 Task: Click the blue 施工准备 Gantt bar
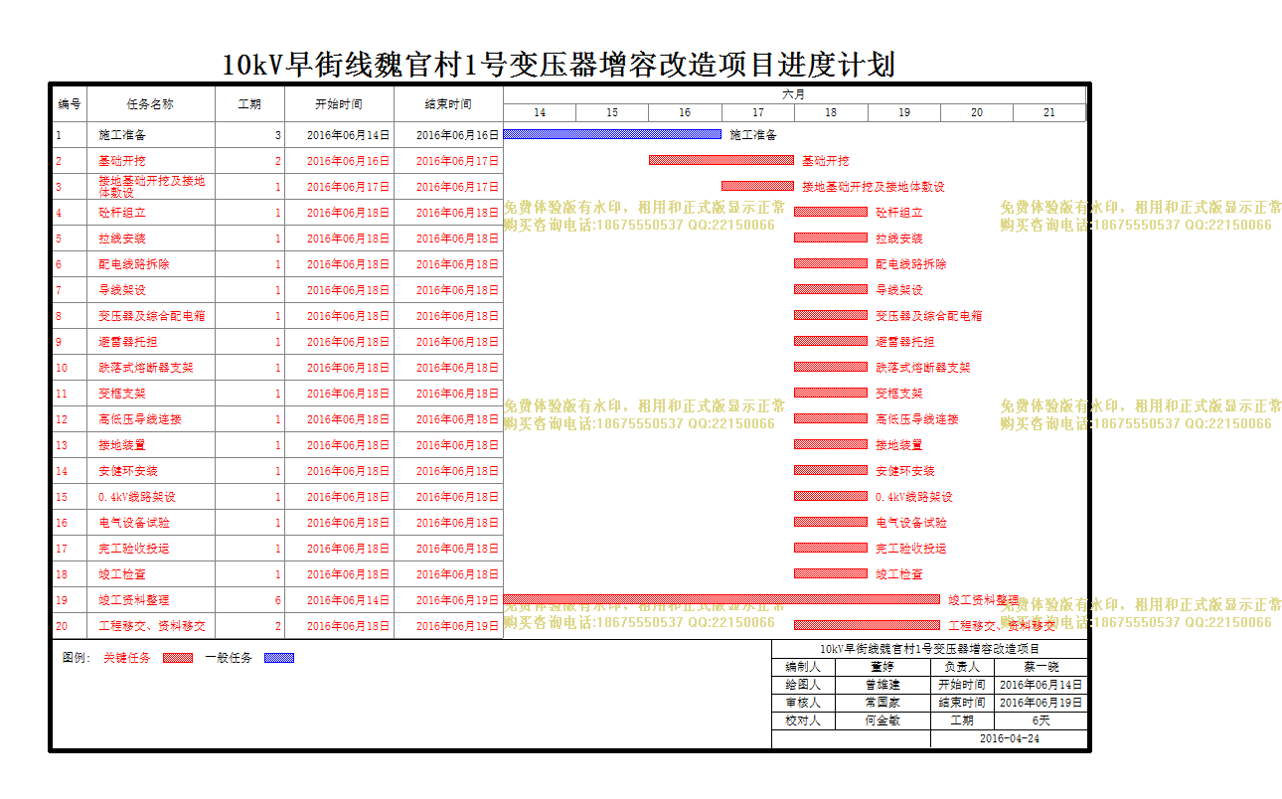[612, 134]
